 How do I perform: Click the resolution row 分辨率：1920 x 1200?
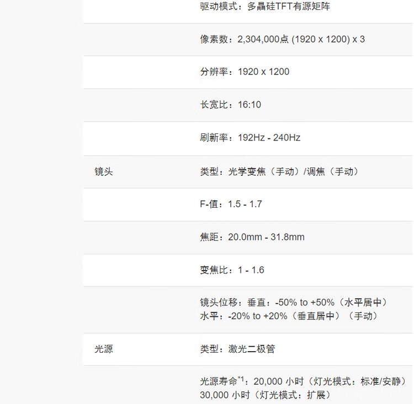tap(245, 72)
